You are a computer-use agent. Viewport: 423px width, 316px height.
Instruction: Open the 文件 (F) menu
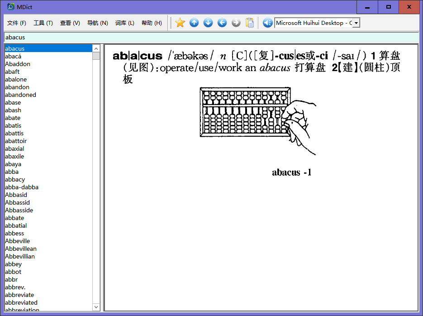(16, 23)
